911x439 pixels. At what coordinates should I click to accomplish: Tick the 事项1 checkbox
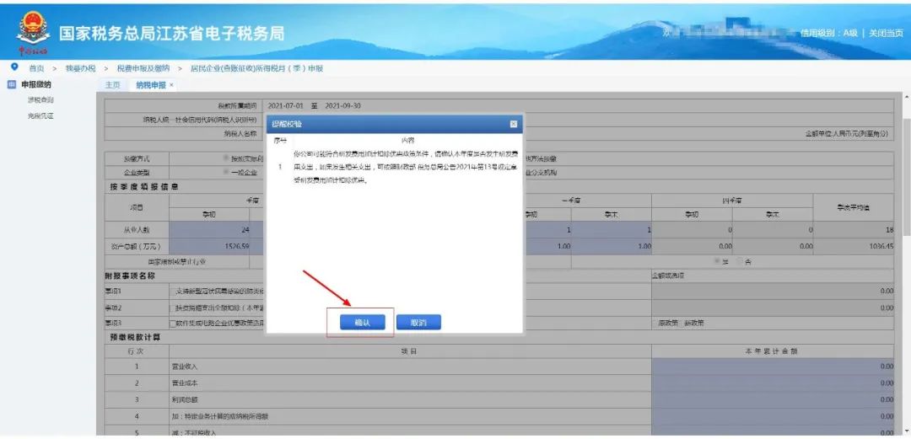(173, 291)
